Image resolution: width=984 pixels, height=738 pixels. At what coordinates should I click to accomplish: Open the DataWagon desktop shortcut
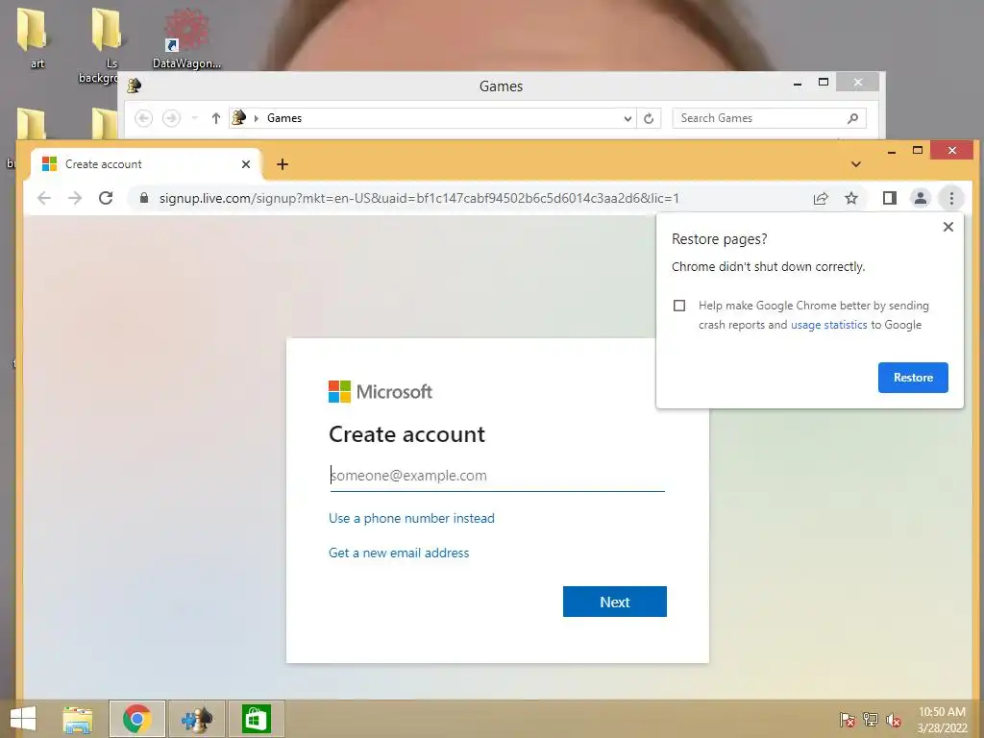point(186,37)
